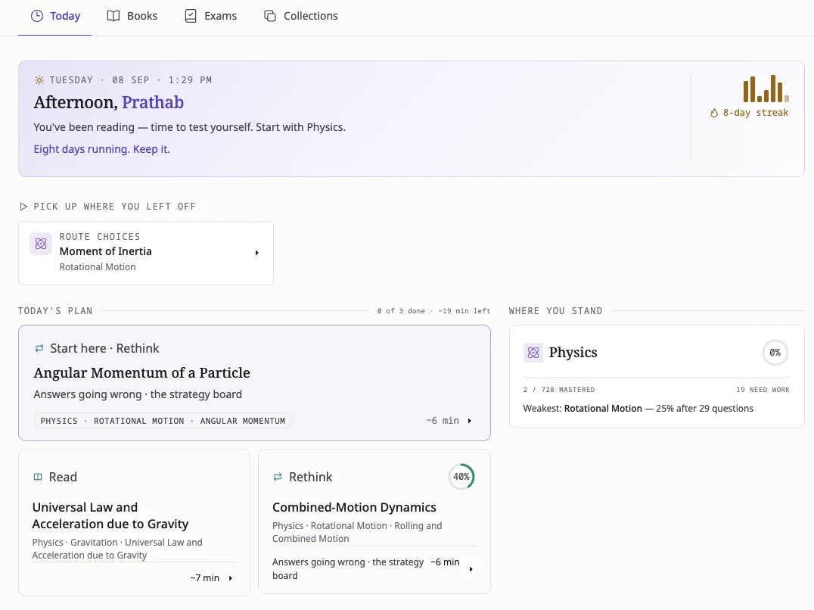Click the 0 of 3 done status
This screenshot has height=610, width=814.
coord(401,311)
